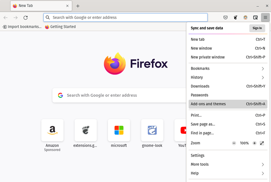Click the magnifier icon in address bar

click(x=48, y=17)
